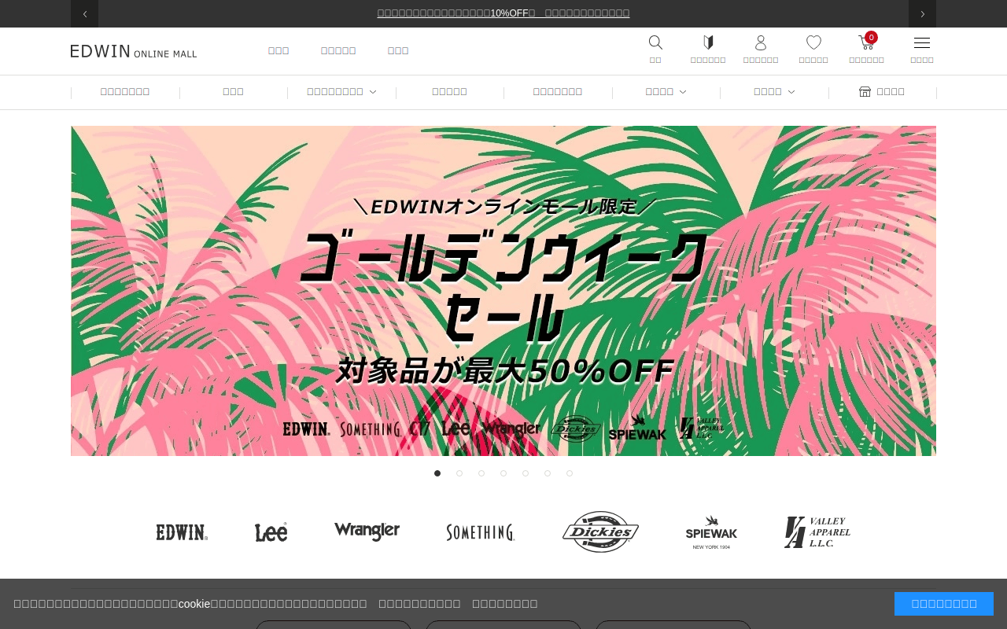
Task: Accept cookies with the blue button
Action: pos(944,604)
